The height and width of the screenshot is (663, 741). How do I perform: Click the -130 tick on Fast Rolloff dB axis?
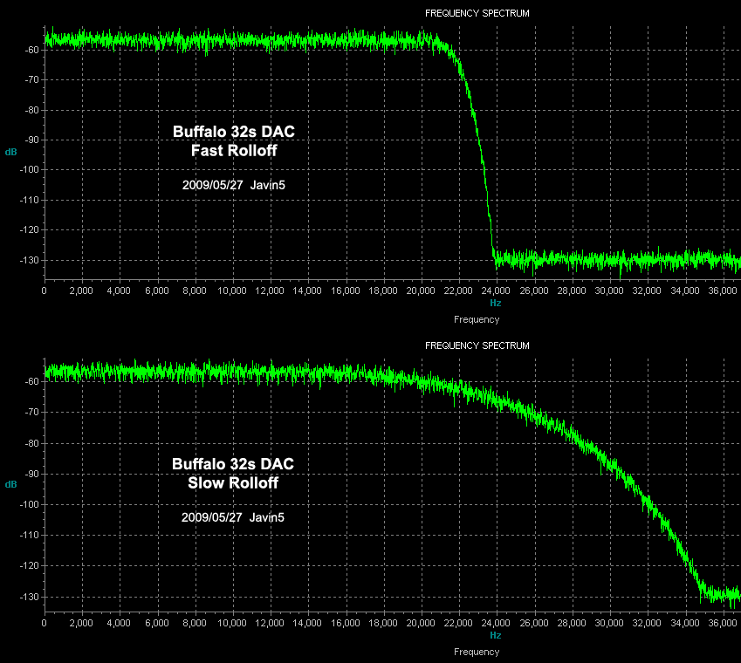click(x=30, y=260)
